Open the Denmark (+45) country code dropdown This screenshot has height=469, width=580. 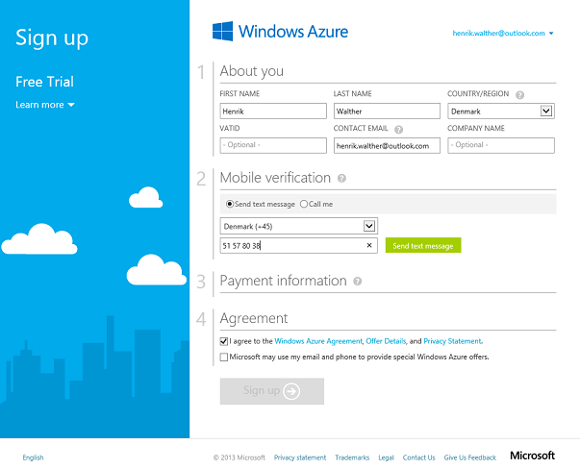pos(299,226)
